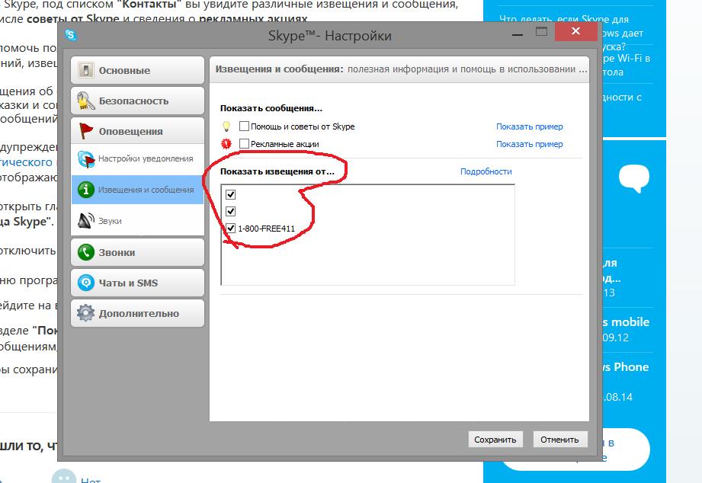Screen dimensions: 702x483
Task: Click Показать пример for Skype tips
Action: 529,126
